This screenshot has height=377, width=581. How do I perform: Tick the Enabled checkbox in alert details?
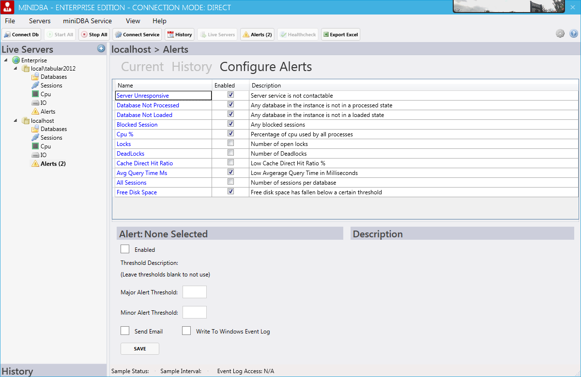(125, 249)
